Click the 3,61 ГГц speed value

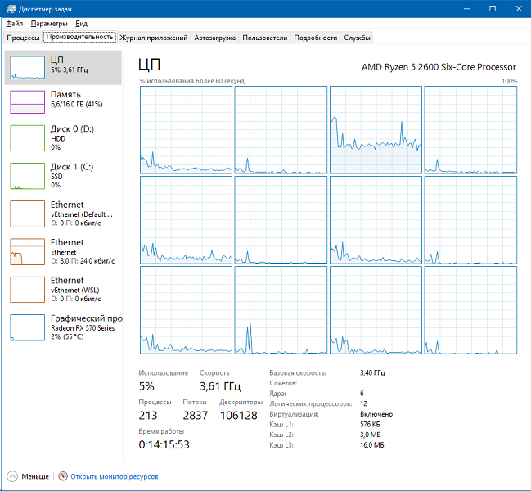[220, 386]
